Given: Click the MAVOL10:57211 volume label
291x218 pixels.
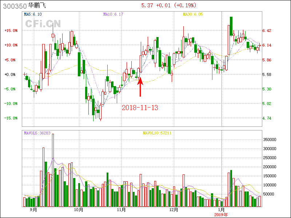Looking at the screenshot, I should point(157,133).
